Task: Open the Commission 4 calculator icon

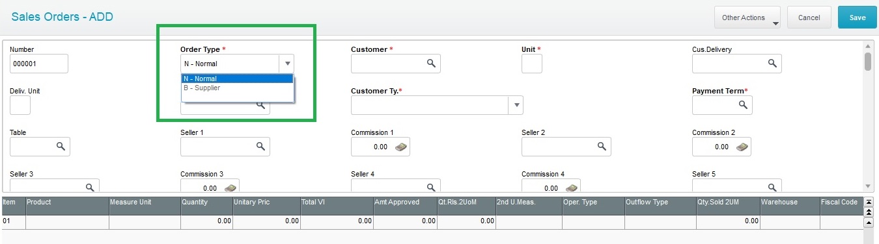Action: (572, 188)
